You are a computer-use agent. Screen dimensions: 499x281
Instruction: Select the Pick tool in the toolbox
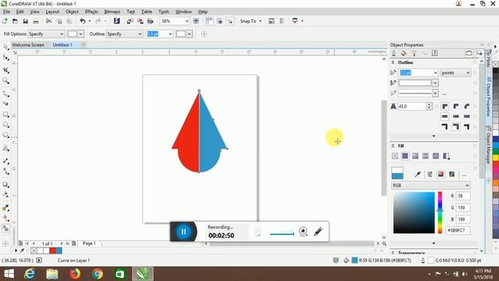5,47
